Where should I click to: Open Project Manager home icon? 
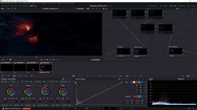[x=189, y=109]
